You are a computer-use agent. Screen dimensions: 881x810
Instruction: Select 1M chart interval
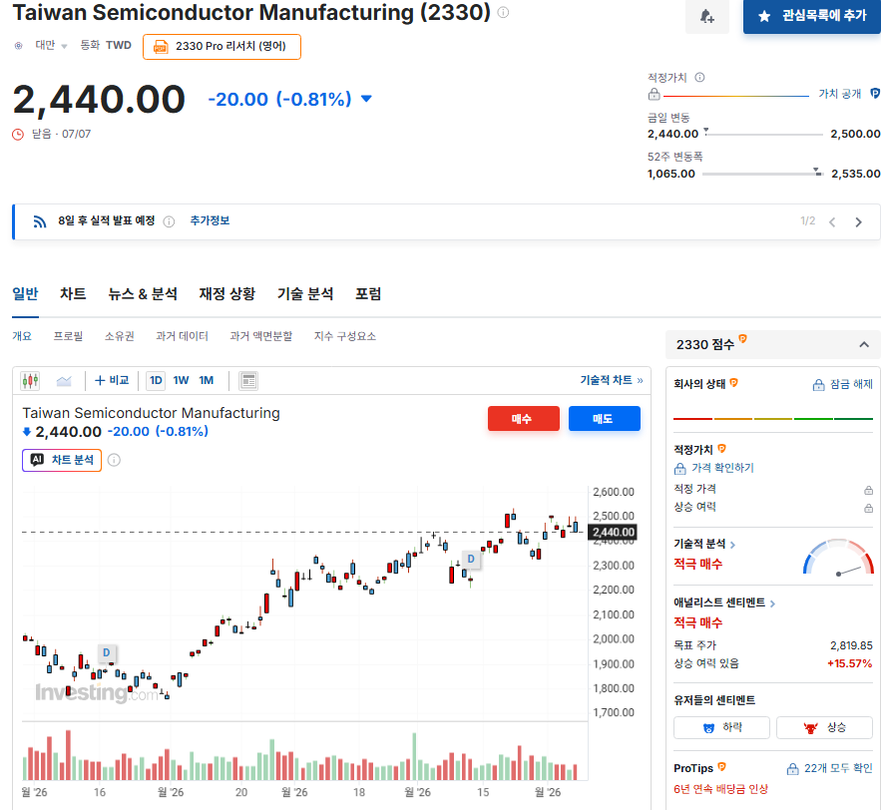(x=207, y=380)
